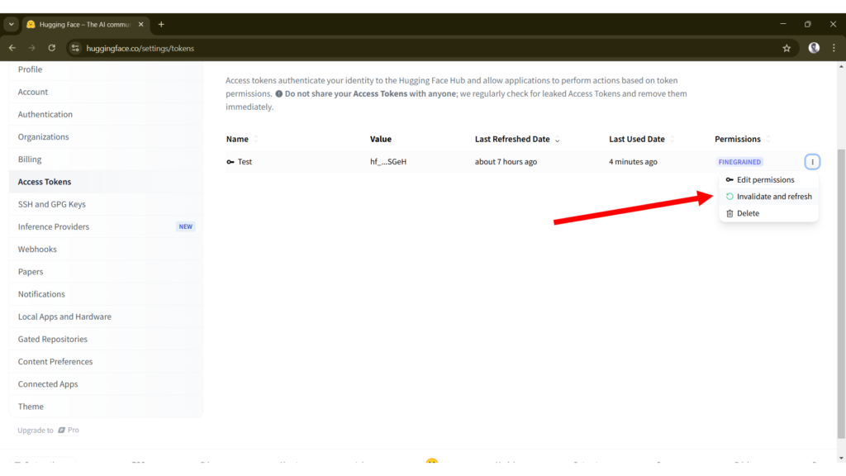
Task: Open Gated Repositories settings
Action: coord(107,340)
